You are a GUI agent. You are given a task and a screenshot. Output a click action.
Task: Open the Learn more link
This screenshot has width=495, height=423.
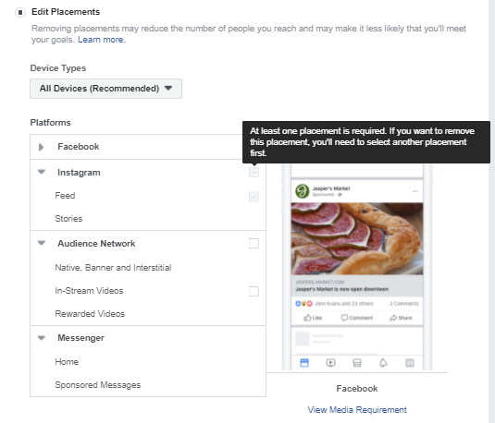[102, 40]
